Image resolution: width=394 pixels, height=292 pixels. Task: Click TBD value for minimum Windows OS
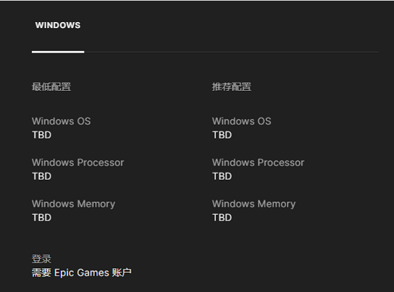[x=41, y=135]
